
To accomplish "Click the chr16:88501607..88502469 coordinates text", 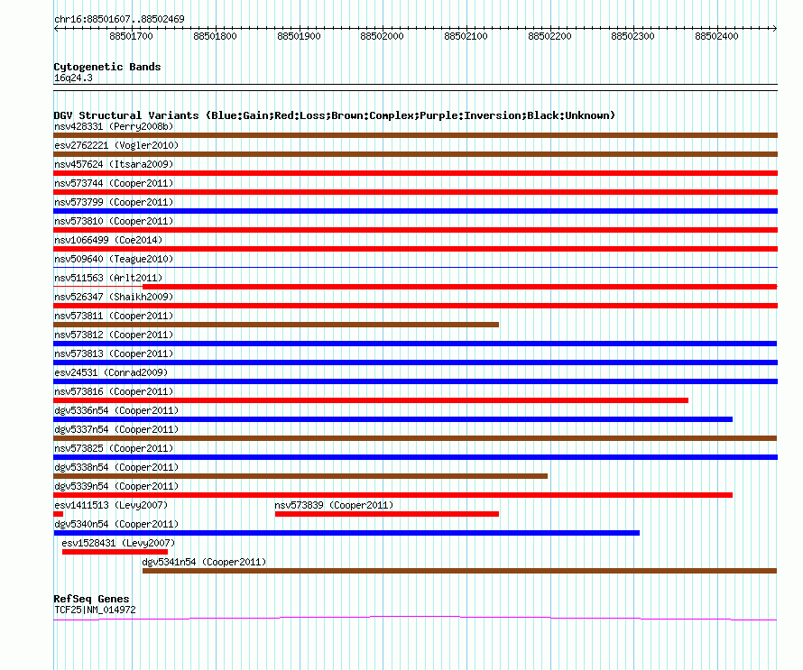I will 119,19.
